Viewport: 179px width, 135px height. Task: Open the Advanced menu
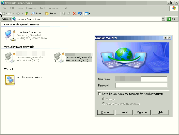(54, 8)
